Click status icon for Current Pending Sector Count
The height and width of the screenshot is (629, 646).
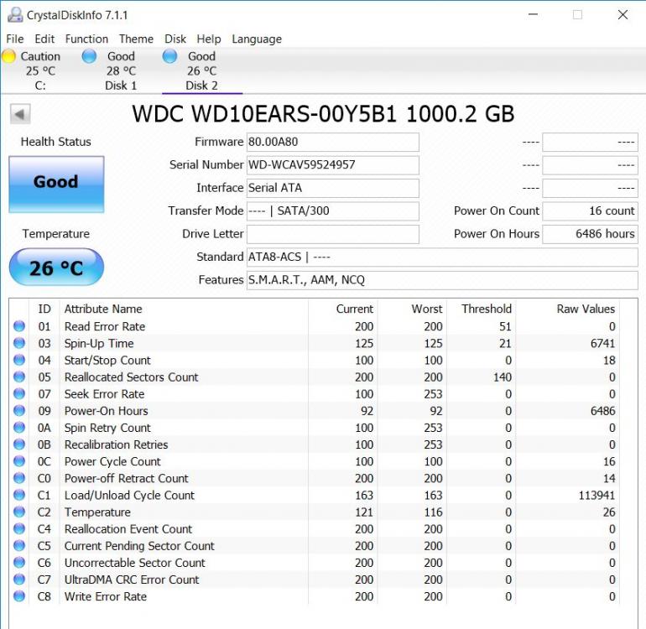pos(19,546)
